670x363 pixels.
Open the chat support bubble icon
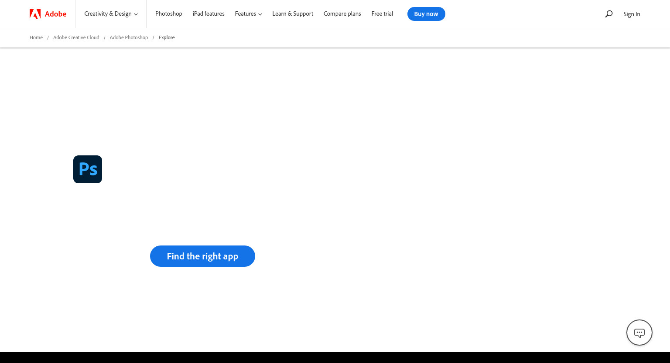click(639, 333)
